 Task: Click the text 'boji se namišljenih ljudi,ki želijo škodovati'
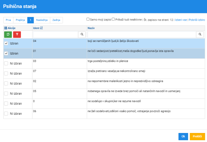pos(113,41)
